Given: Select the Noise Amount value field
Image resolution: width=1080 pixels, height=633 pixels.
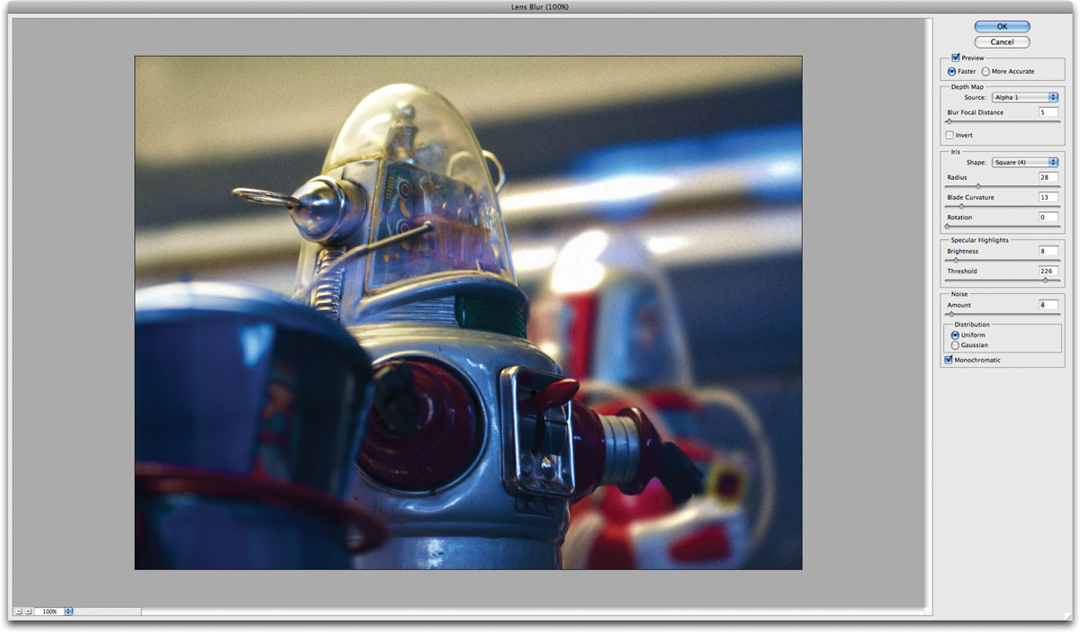Looking at the screenshot, I should pos(1049,305).
